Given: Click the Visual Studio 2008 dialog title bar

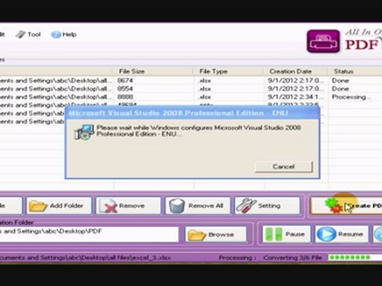Looking at the screenshot, I should tap(193, 113).
